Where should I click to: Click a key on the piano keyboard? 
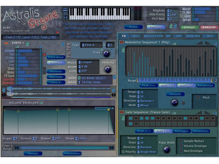point(99,14)
